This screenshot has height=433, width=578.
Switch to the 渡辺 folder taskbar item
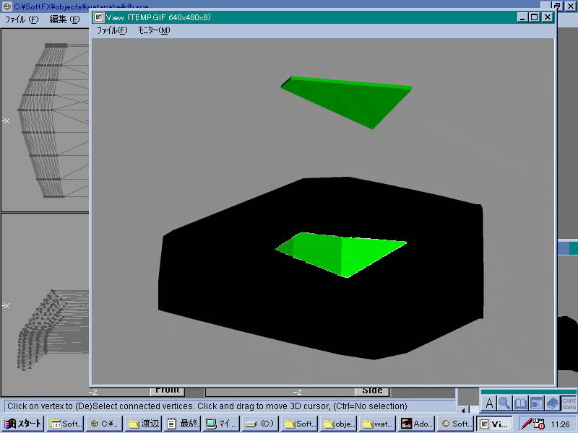click(144, 424)
